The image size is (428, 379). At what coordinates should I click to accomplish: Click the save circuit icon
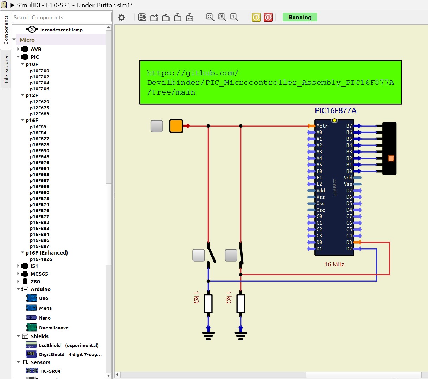[x=178, y=18]
